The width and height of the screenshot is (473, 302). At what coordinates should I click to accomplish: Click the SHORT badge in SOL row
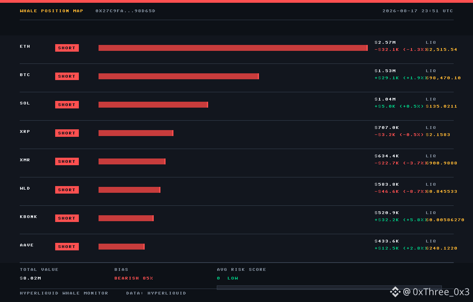(67, 105)
